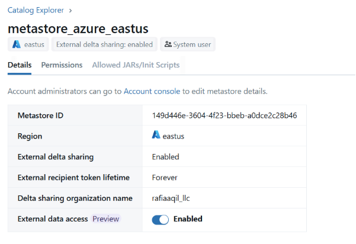Click the people icon in System user tag

168,44
